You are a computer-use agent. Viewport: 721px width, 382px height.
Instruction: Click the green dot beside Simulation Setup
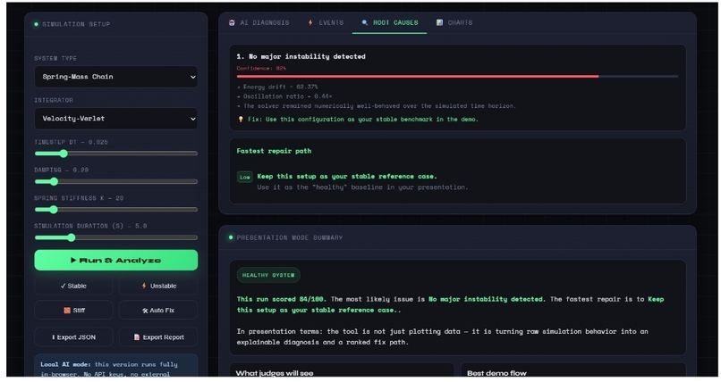click(37, 24)
